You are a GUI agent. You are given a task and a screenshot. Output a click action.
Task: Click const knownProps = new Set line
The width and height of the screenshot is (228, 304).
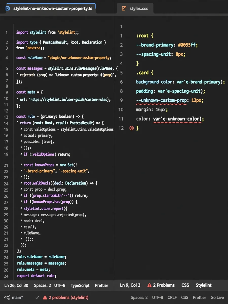point(50,165)
